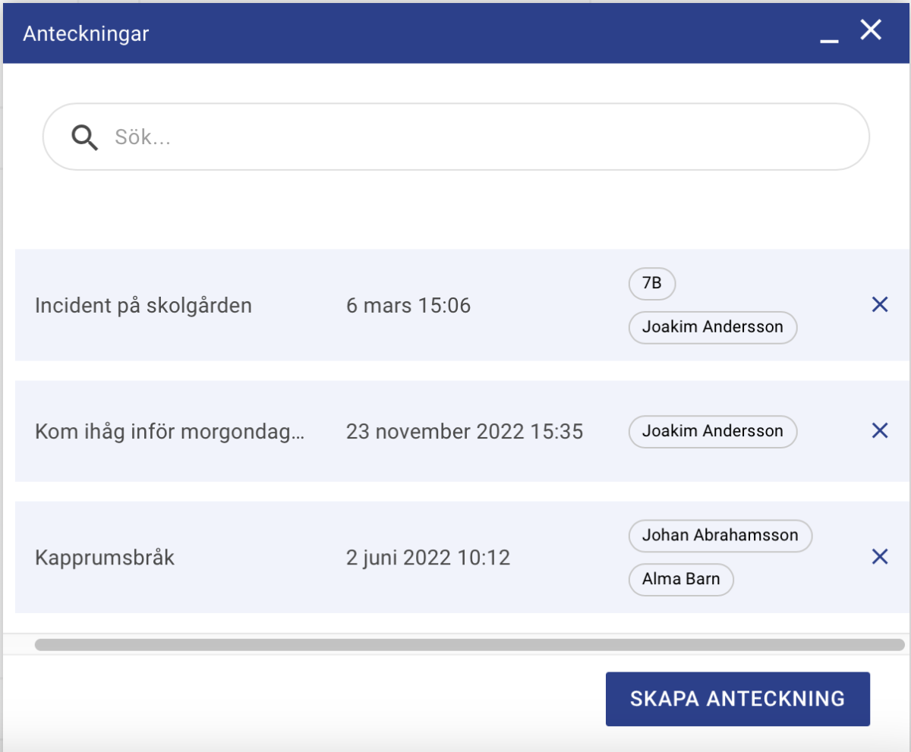The image size is (911, 752).
Task: Click the white X in the blue header
Action: [871, 31]
